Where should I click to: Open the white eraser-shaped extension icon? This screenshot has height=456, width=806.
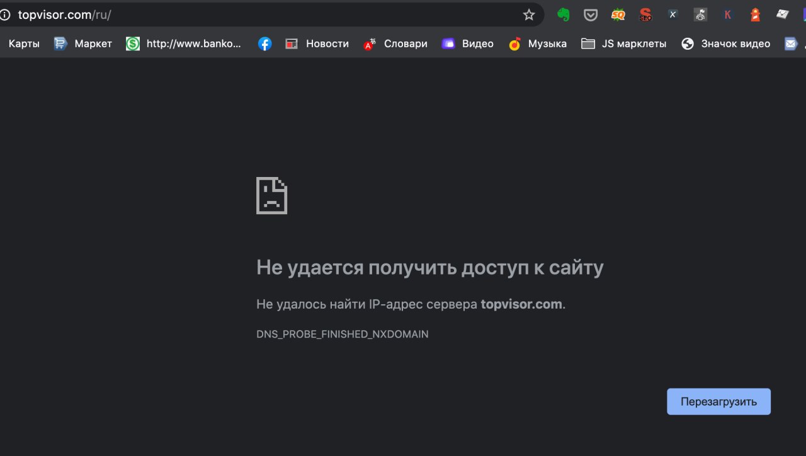pos(783,14)
